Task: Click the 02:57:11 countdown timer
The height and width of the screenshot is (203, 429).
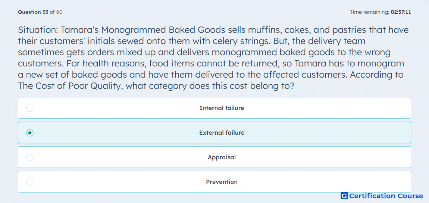Action: click(401, 12)
